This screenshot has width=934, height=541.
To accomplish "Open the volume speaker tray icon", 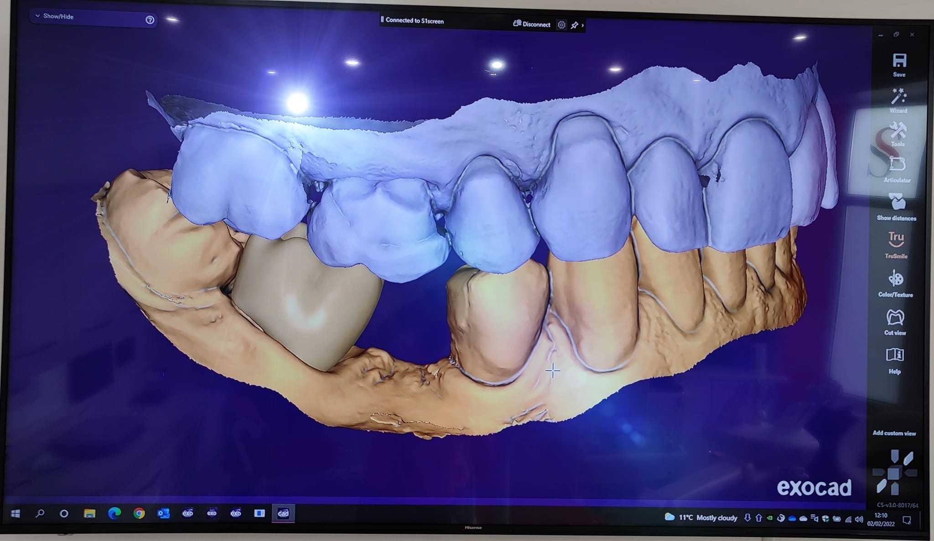I will pyautogui.click(x=859, y=519).
